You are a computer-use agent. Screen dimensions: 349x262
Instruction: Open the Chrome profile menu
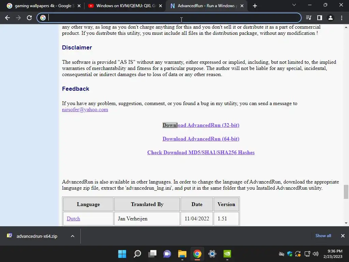[331, 18]
